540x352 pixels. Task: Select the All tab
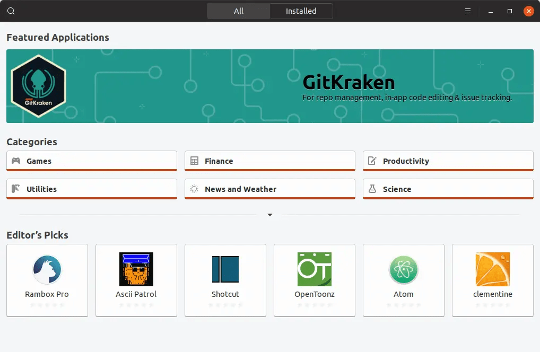238,11
